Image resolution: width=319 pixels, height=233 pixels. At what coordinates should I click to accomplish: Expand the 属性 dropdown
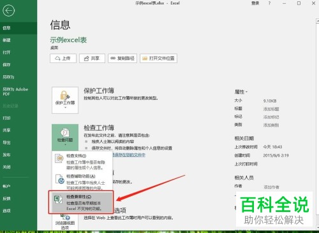[x=241, y=92]
